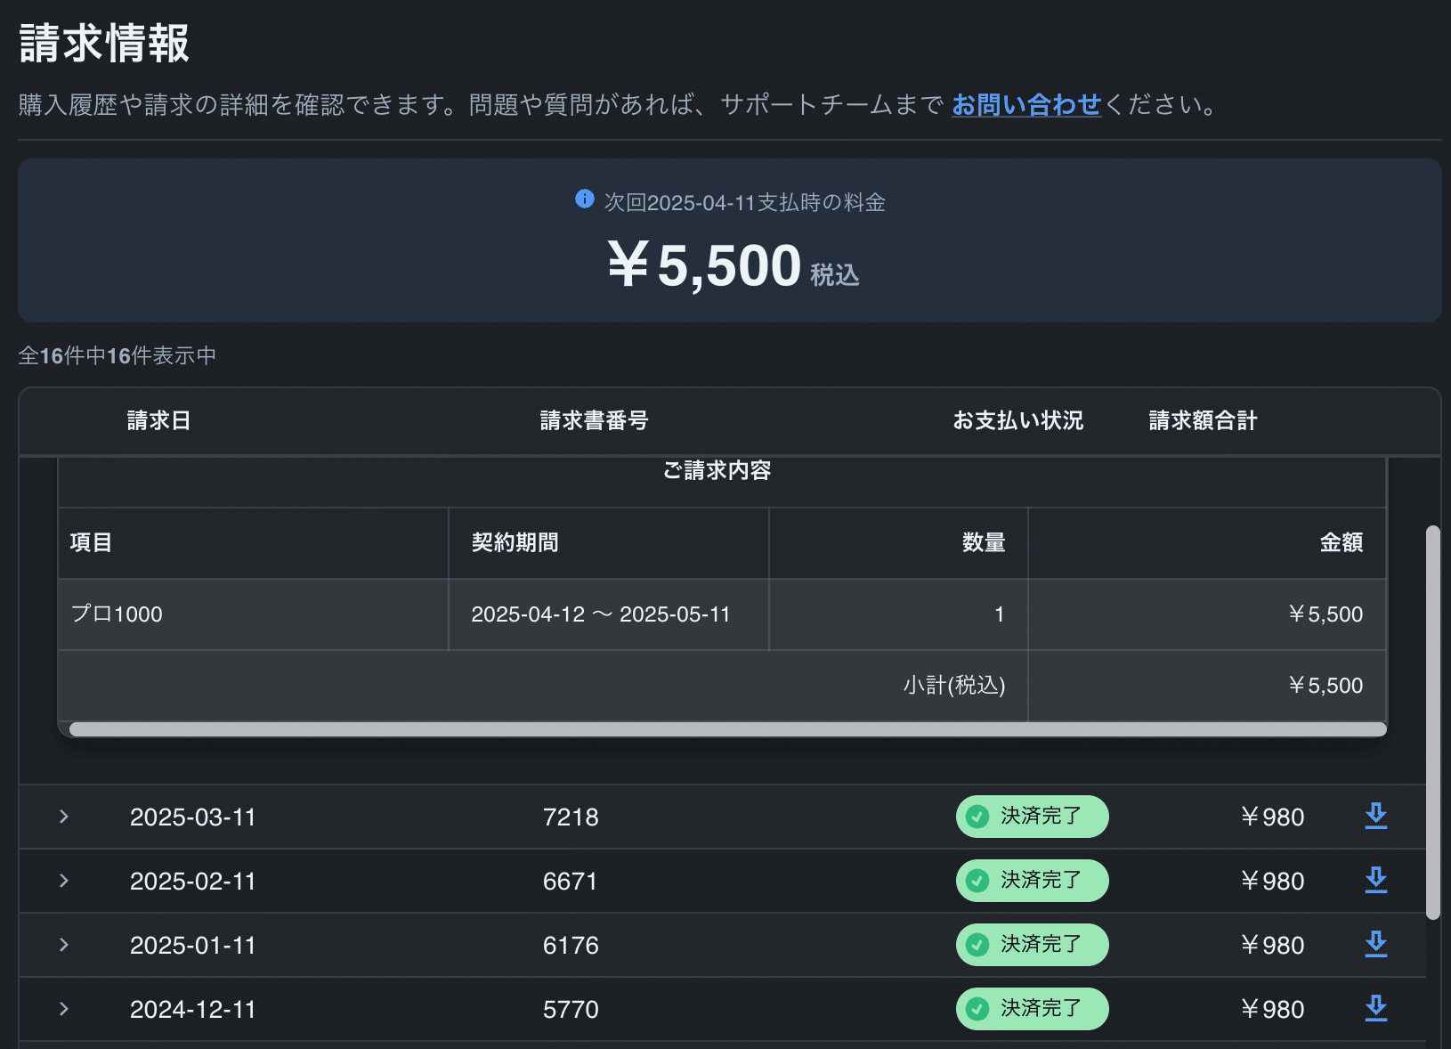This screenshot has width=1451, height=1049.
Task: Click contract period 2025-04-12 ～ 2025-05-11
Action: point(601,614)
